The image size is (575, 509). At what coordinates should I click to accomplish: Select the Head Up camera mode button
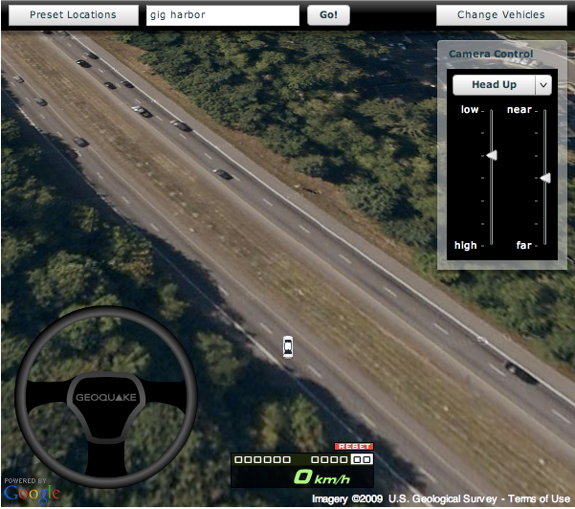pyautogui.click(x=494, y=85)
